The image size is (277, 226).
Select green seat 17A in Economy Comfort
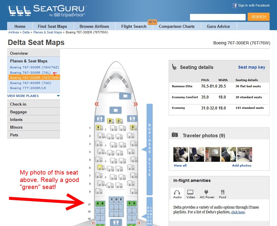pyautogui.click(x=98, y=204)
